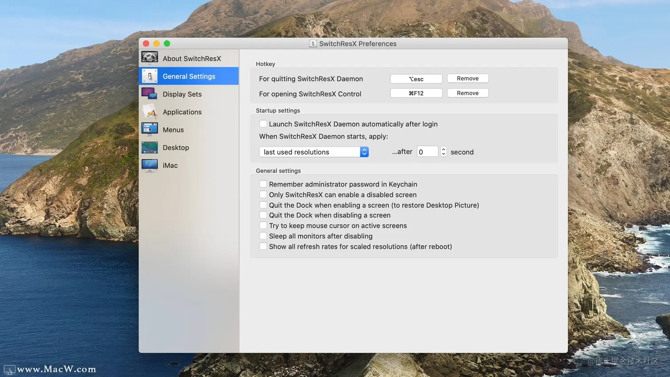
Task: Toggle Only SwitchResX can enable a disabled screen
Action: pyautogui.click(x=263, y=194)
